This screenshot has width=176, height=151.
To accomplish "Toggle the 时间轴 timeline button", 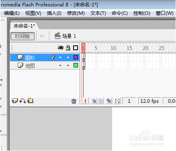I will [x=23, y=36].
